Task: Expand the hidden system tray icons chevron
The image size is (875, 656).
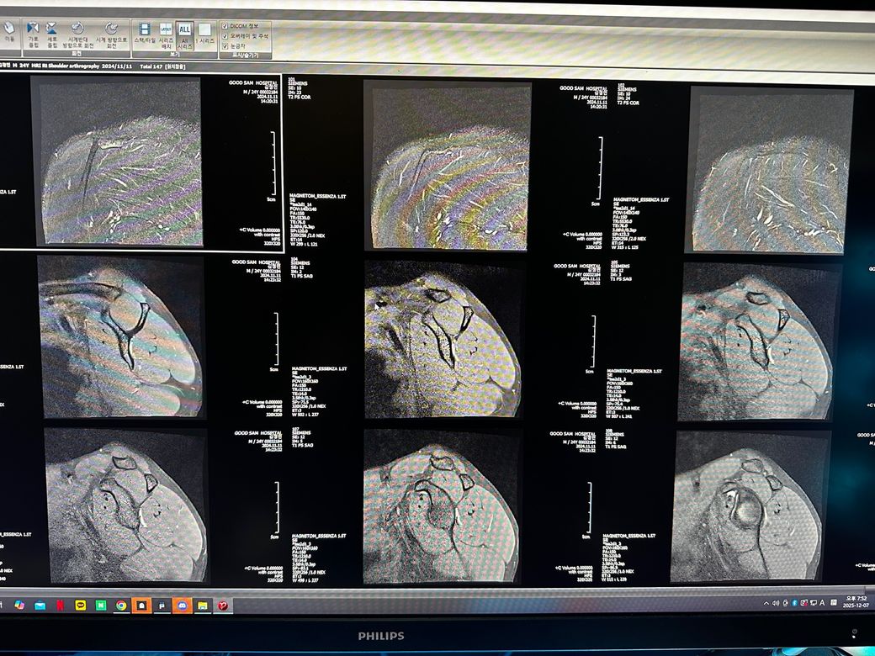Action: click(766, 603)
